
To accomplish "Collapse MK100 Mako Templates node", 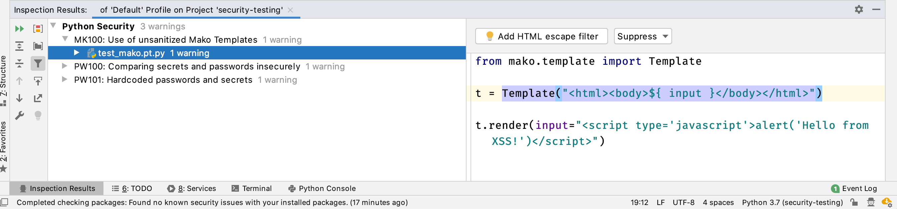I will coord(65,39).
